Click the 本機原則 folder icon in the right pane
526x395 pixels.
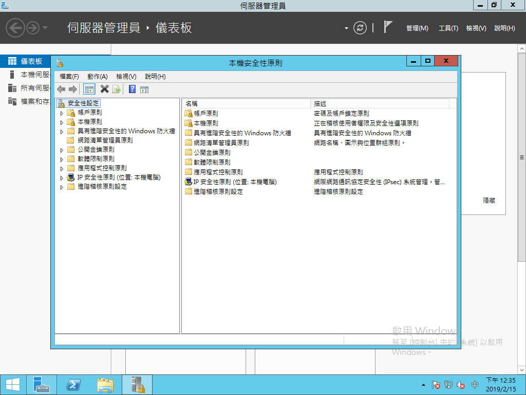[189, 123]
